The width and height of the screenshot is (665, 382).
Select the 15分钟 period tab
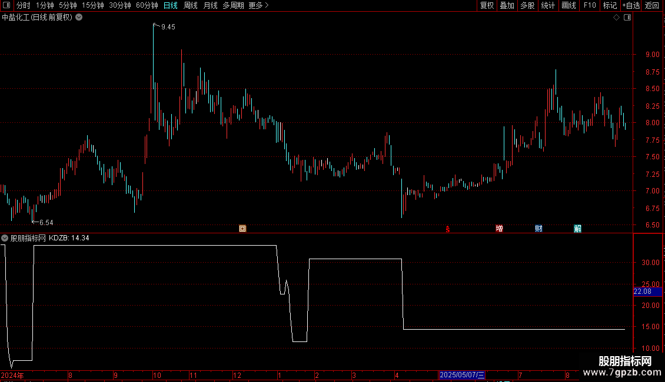pyautogui.click(x=92, y=5)
